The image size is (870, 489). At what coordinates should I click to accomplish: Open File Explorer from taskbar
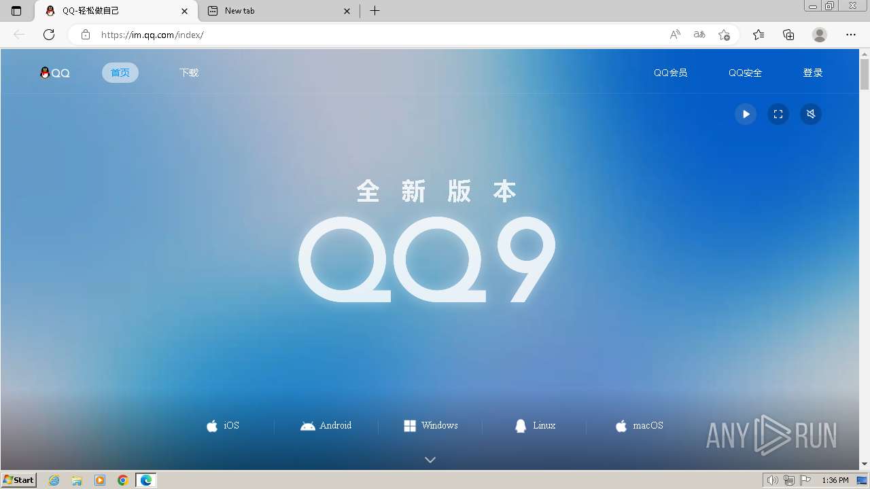pos(77,480)
